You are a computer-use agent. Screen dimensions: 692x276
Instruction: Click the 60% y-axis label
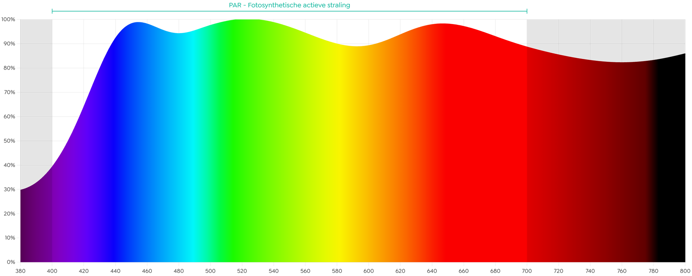pyautogui.click(x=9, y=117)
